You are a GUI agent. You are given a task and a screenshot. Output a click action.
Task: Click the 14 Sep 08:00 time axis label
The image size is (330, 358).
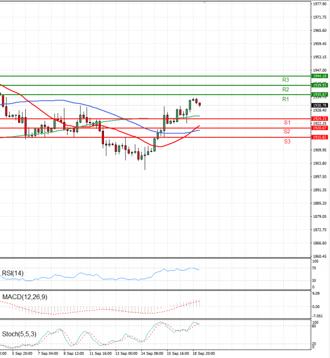pyautogui.click(x=152, y=354)
